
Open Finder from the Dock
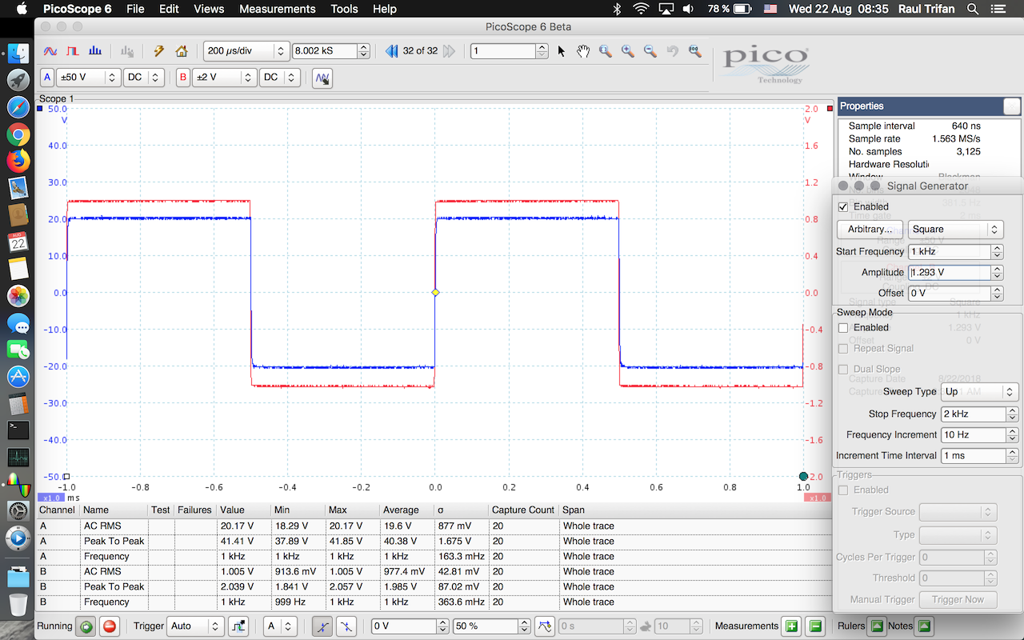pyautogui.click(x=18, y=54)
